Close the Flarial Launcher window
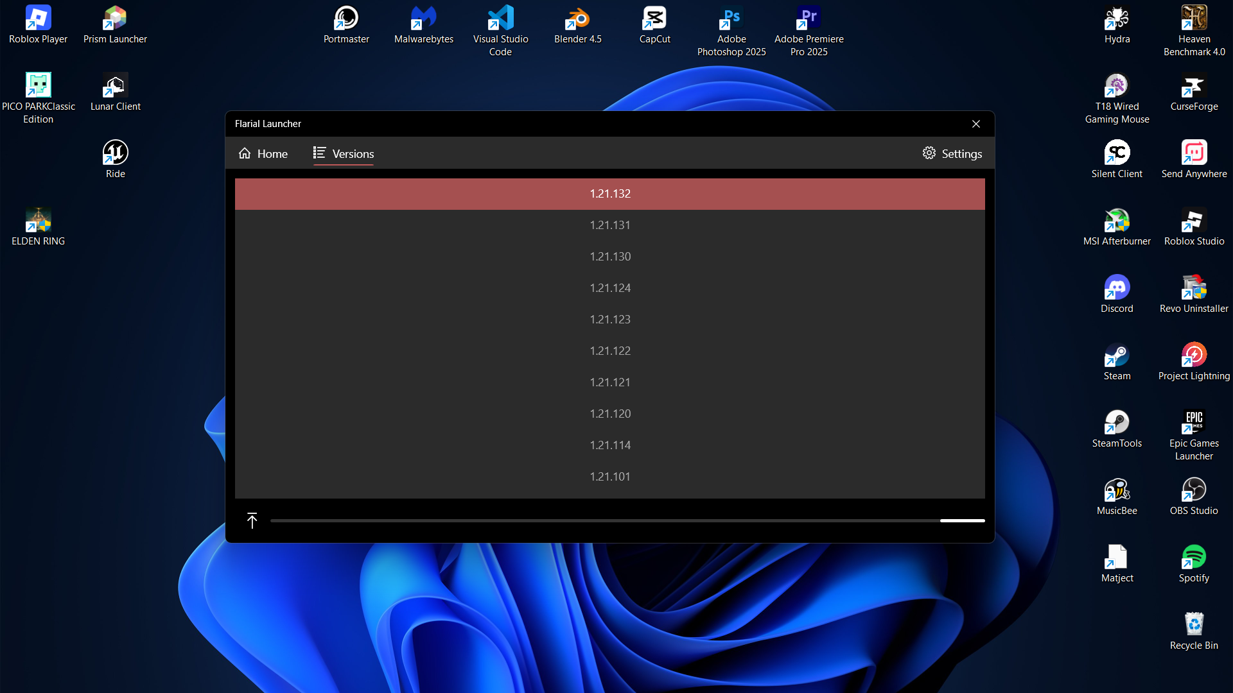The width and height of the screenshot is (1233, 693). point(975,124)
